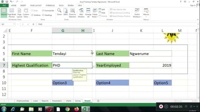
Task: Toggle the Formula Bar checkbox
Action: (48, 11)
